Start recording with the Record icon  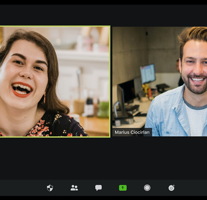[147, 188]
